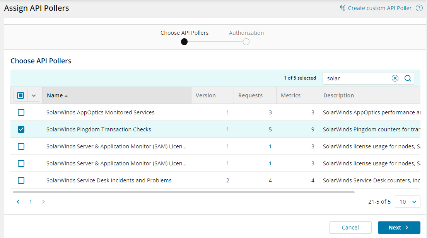Check SolarWinds Service Desk Incidents checkbox
Viewport: 427px width, 238px height.
(x=21, y=180)
